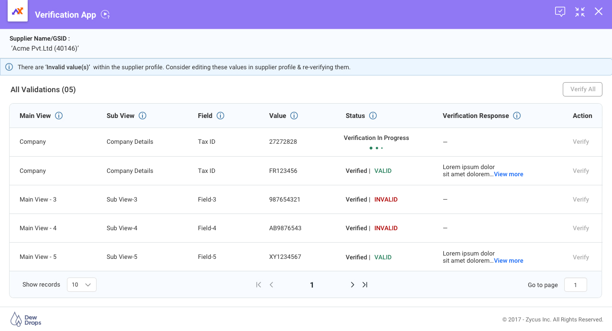Click INVALID status in Main View - 4 row

(x=386, y=228)
